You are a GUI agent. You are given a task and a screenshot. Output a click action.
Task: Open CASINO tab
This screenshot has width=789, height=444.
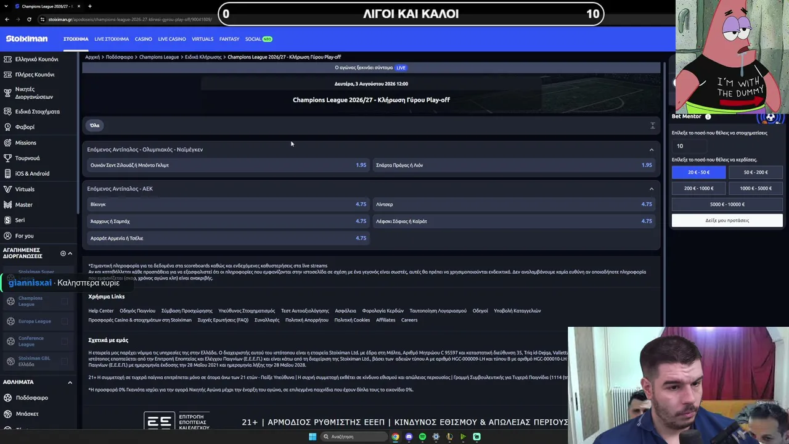click(144, 39)
